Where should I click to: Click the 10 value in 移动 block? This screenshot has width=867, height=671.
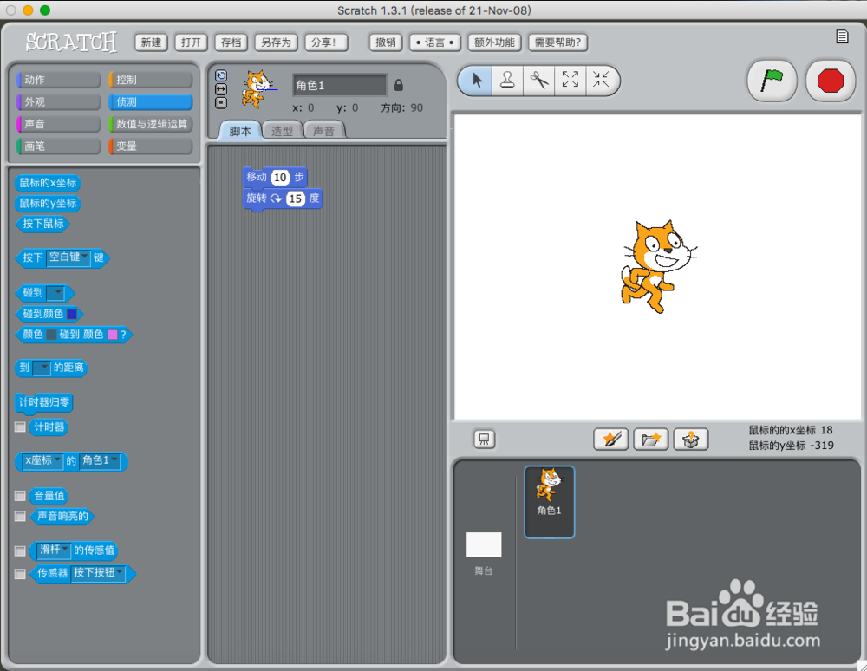pyautogui.click(x=280, y=178)
